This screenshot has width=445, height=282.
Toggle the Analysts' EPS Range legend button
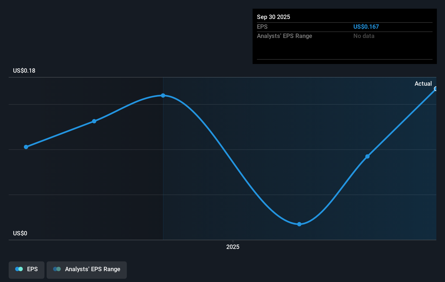coord(87,270)
